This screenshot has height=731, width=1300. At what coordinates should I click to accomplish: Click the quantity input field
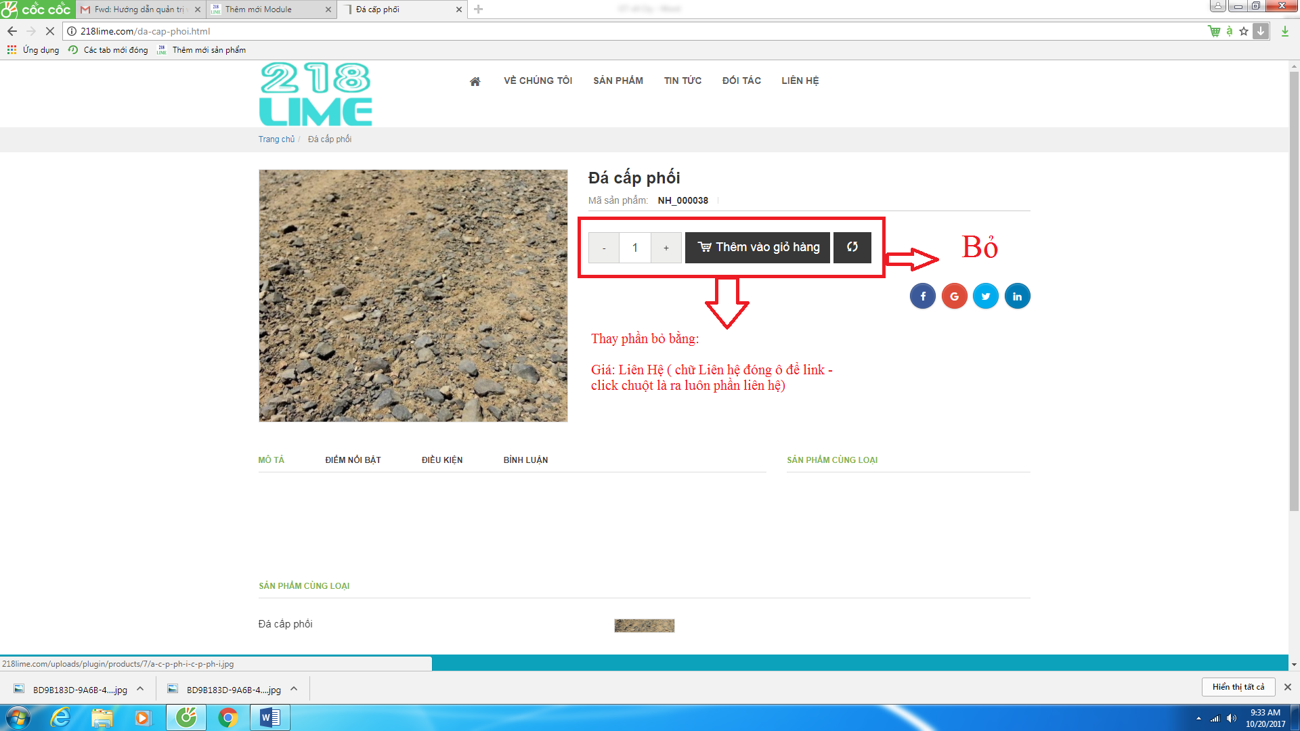[x=635, y=248]
